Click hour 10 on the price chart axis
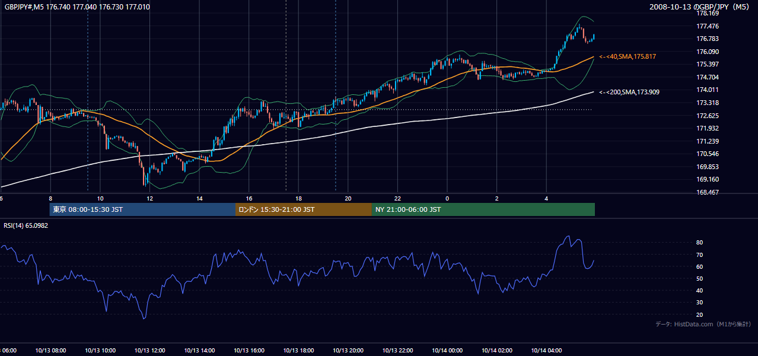 [100, 198]
